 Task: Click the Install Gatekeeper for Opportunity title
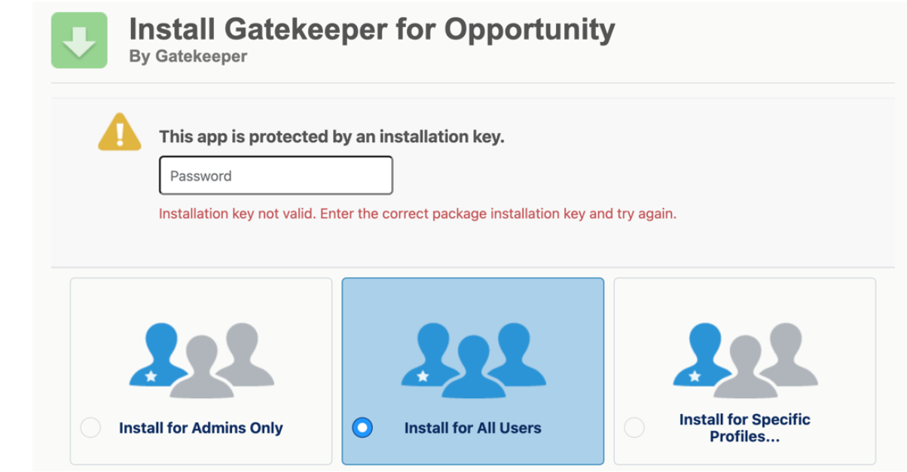point(372,29)
